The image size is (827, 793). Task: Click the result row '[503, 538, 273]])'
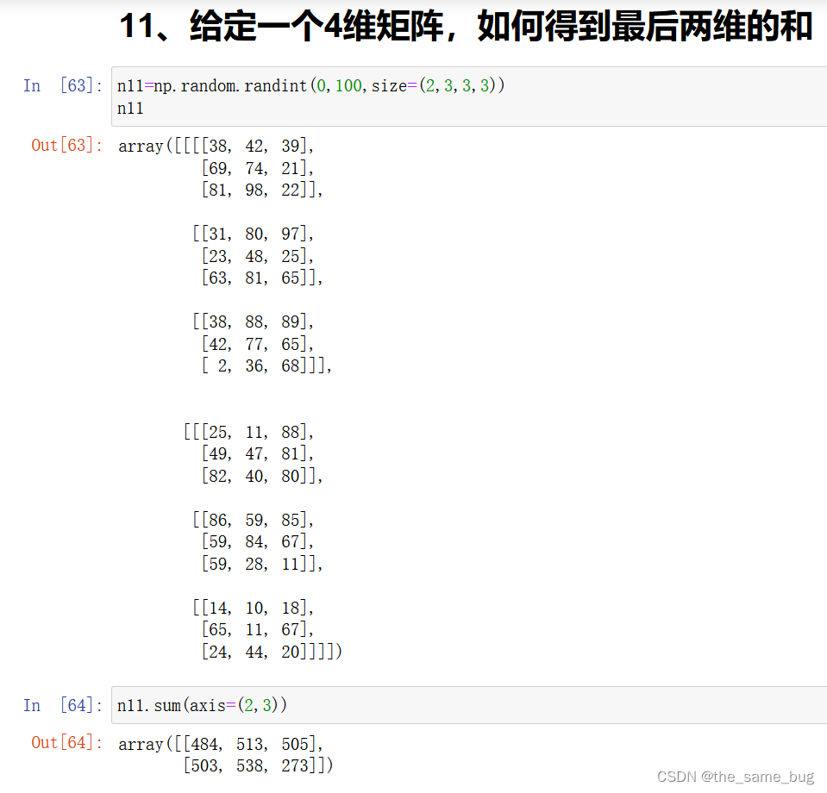[259, 765]
